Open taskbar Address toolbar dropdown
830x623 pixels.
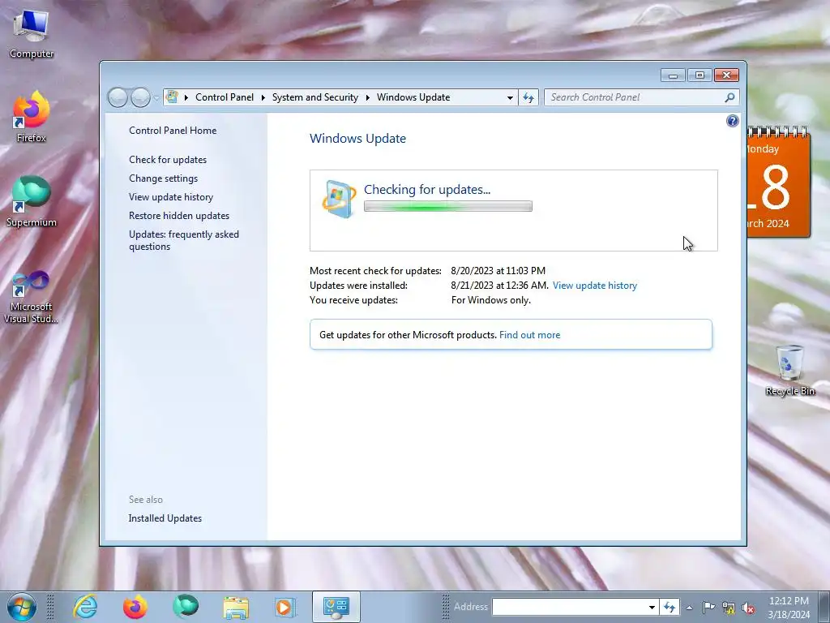click(652, 607)
